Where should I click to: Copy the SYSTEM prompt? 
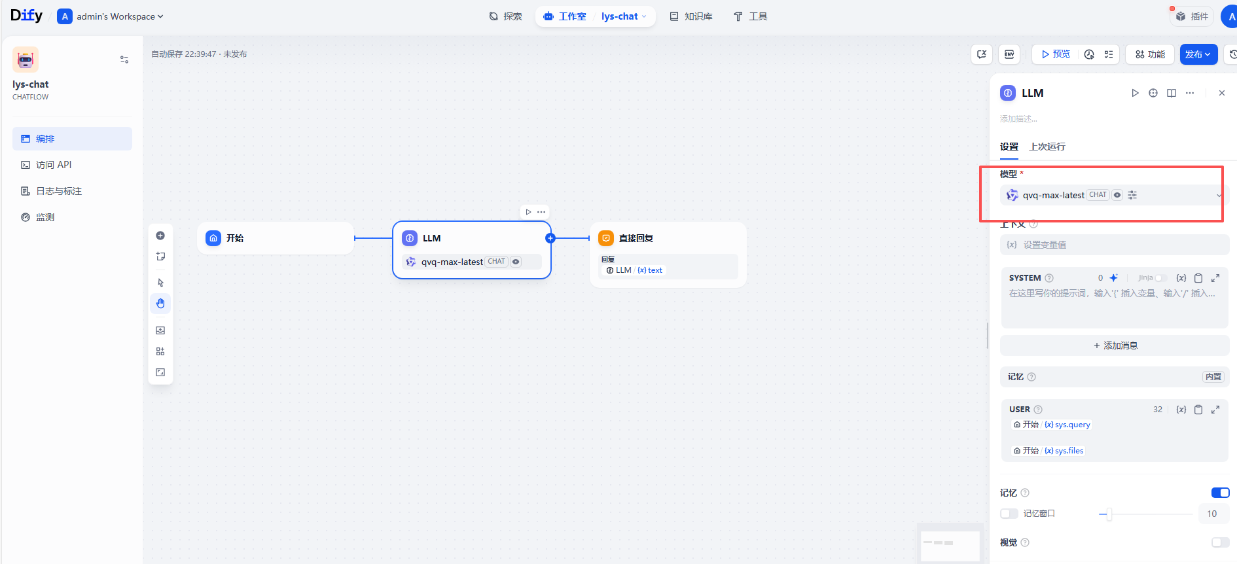pos(1198,278)
